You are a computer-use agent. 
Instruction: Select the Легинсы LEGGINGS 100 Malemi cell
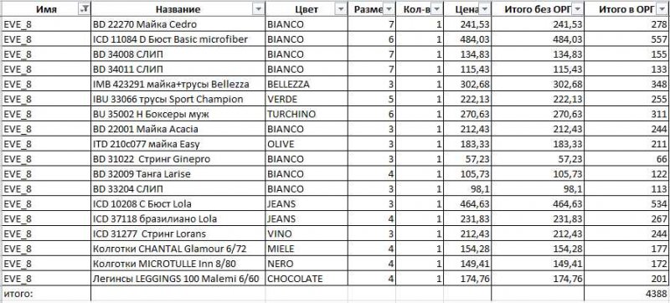(178, 278)
